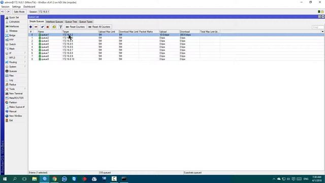Disable queue using the red X icon
The width and height of the screenshot is (325, 183).
(x=48, y=27)
